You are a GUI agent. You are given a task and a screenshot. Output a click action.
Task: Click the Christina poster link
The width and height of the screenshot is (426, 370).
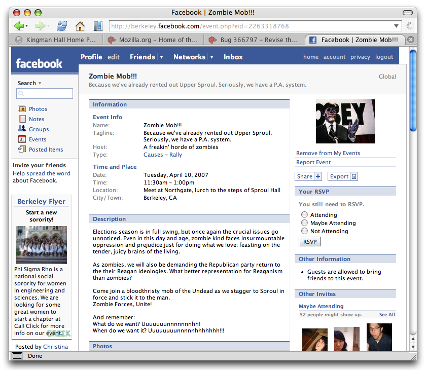tap(55, 347)
